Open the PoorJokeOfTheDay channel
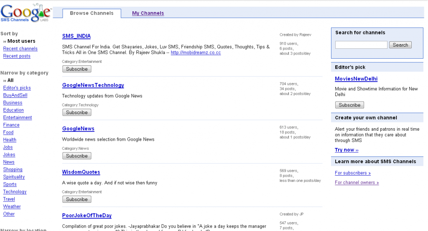 point(87,216)
